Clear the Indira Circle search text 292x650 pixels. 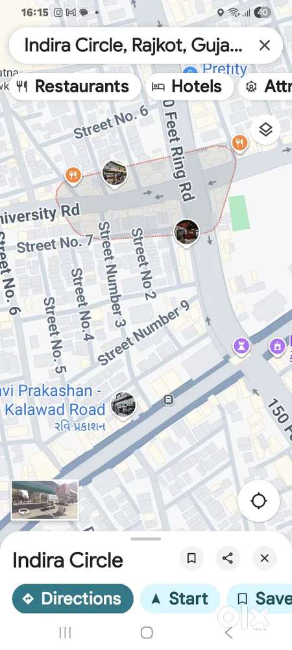tap(264, 45)
